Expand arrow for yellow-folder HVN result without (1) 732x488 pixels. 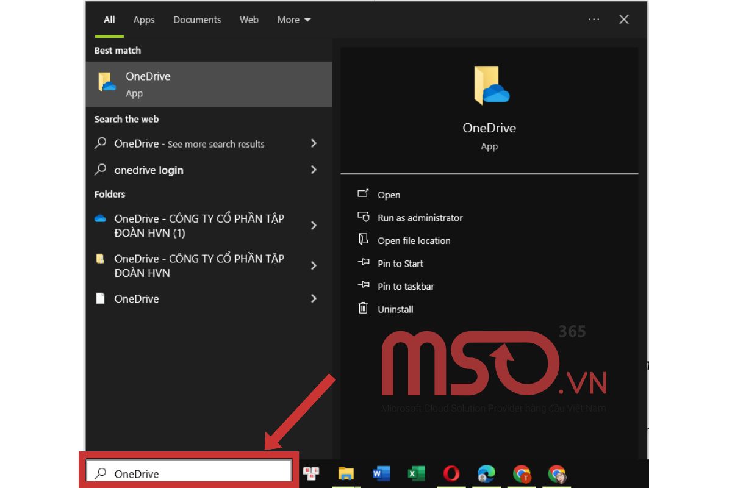point(314,265)
